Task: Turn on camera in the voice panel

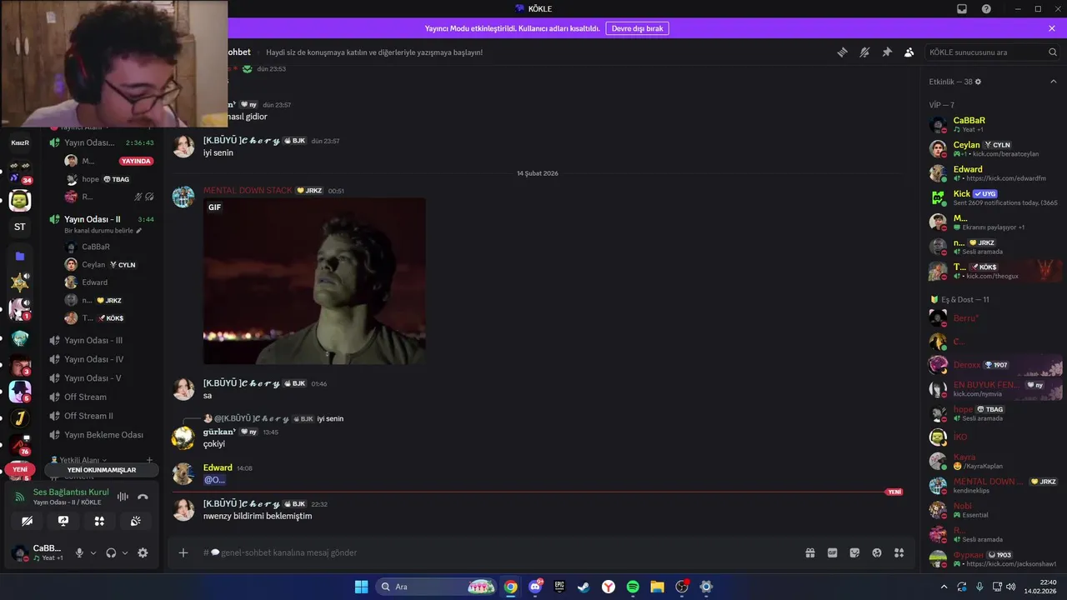Action: click(28, 521)
